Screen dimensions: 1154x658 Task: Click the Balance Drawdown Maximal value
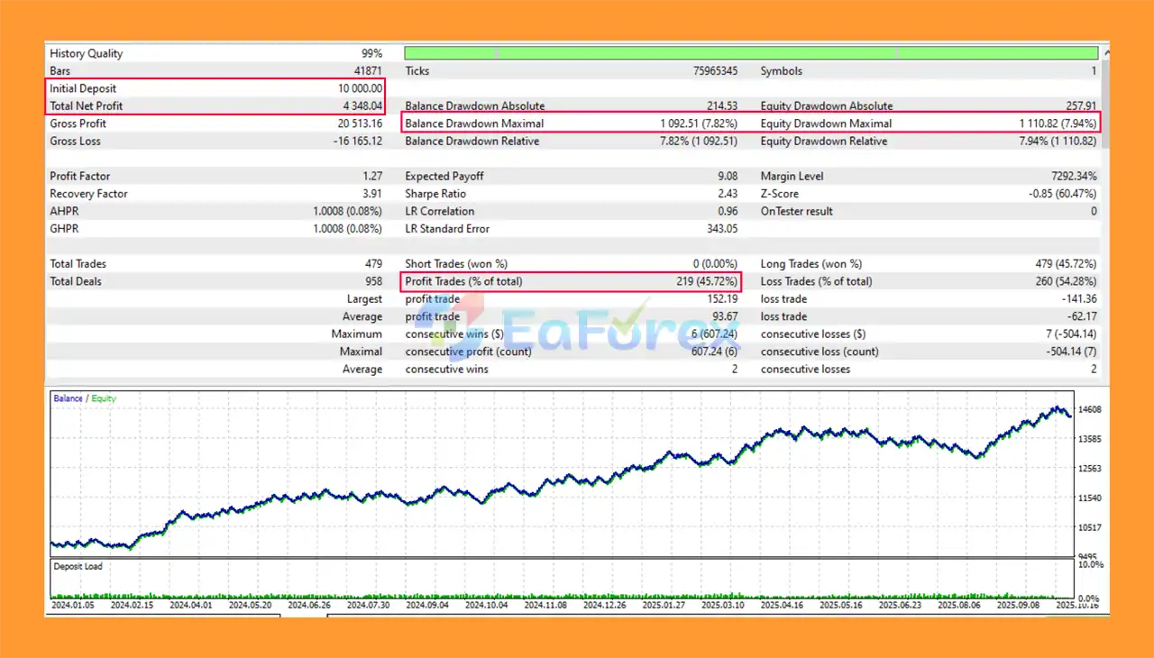[x=699, y=123]
